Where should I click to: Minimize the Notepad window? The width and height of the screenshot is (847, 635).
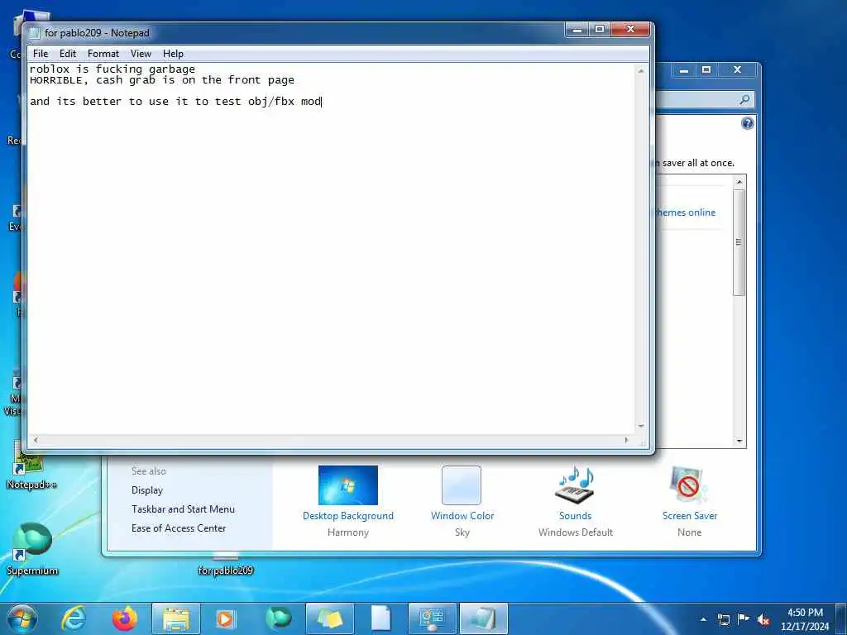tap(577, 30)
